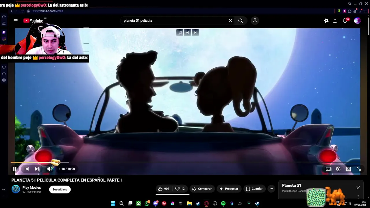Open Windows taskbar search
This screenshot has width=370, height=208.
tap(122, 203)
